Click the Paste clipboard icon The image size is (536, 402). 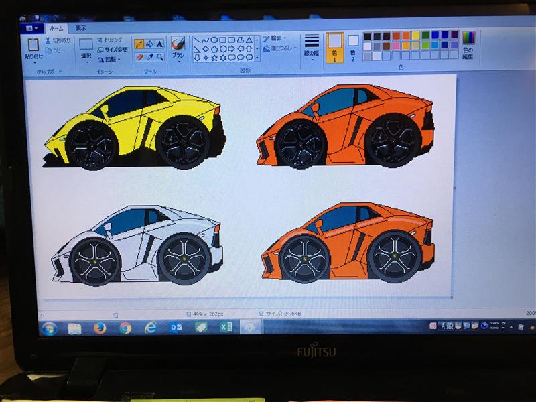[33, 44]
